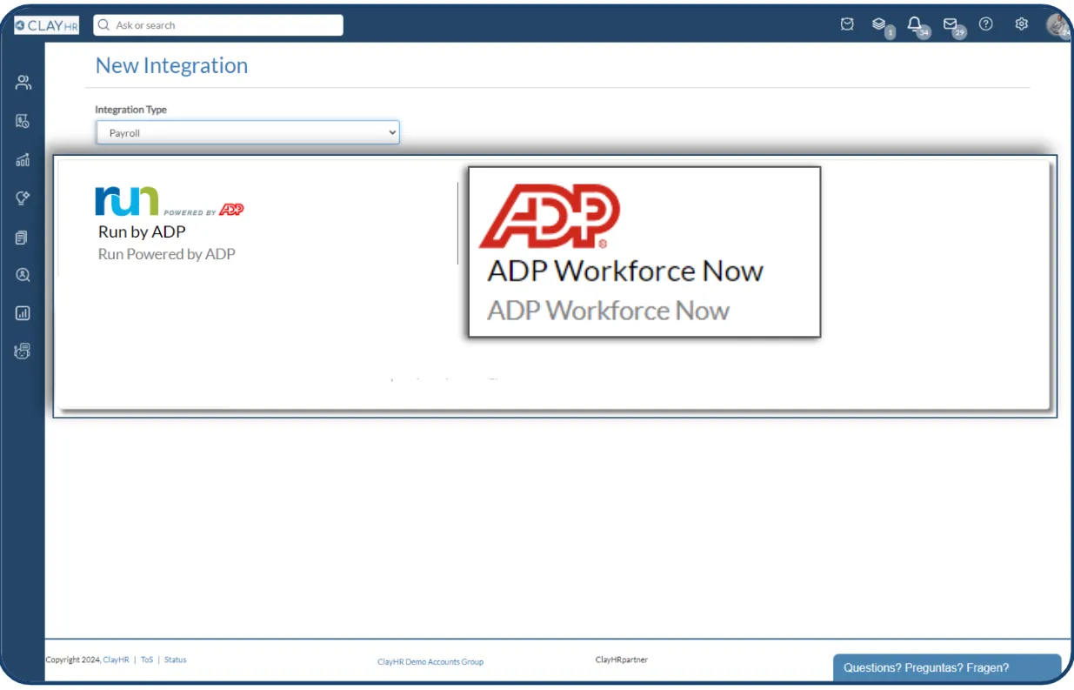
Task: Click the Integration Type label
Action: click(x=131, y=110)
